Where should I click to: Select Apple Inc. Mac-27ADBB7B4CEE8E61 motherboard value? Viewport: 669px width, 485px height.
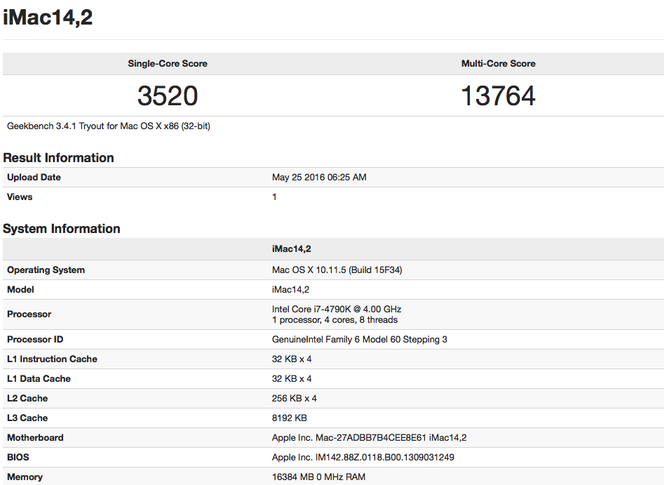coord(370,437)
